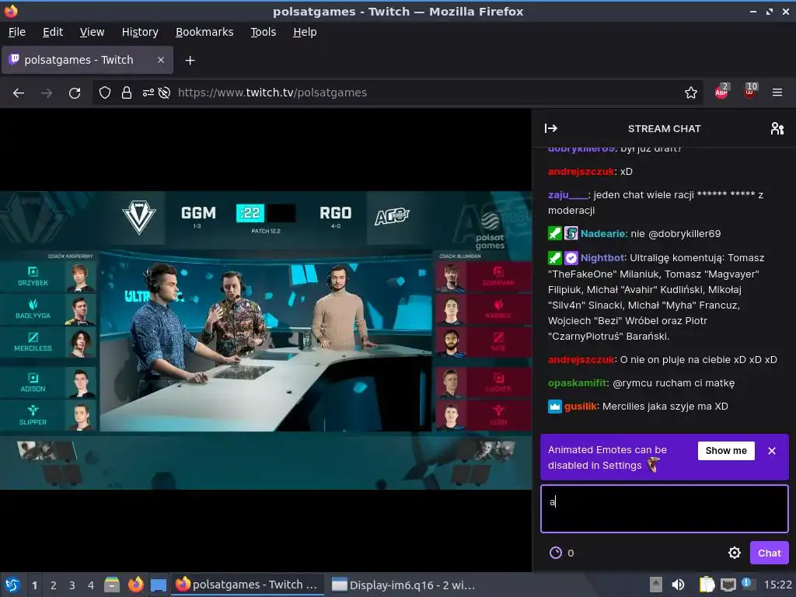Viewport: 796px width, 597px height.
Task: Focus the chat message input box
Action: 665,508
